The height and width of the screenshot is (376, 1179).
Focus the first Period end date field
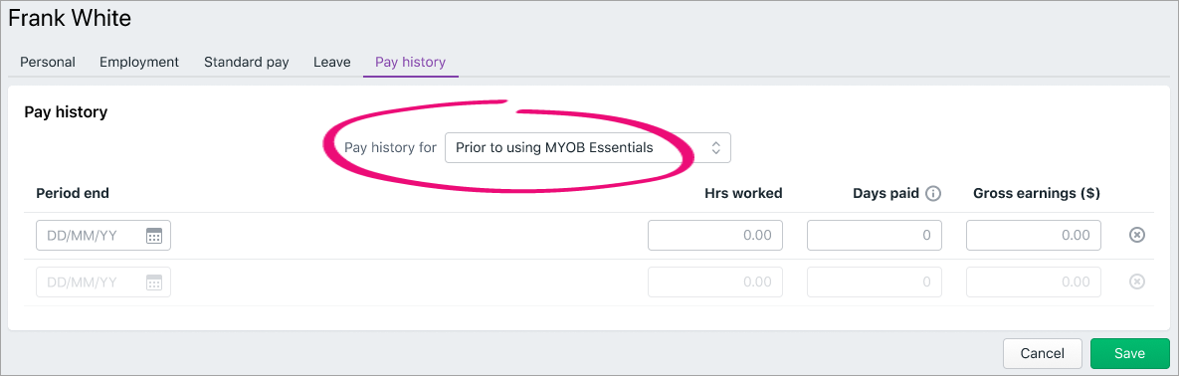coord(103,236)
